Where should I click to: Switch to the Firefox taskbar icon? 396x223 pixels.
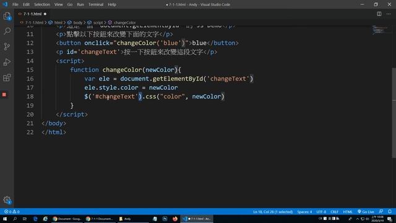click(x=174, y=219)
